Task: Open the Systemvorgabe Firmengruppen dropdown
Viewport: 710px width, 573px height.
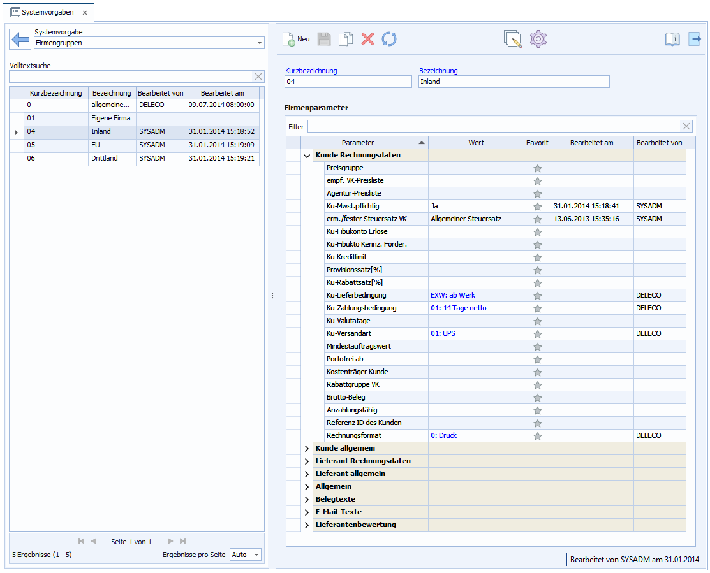Action: pos(259,43)
